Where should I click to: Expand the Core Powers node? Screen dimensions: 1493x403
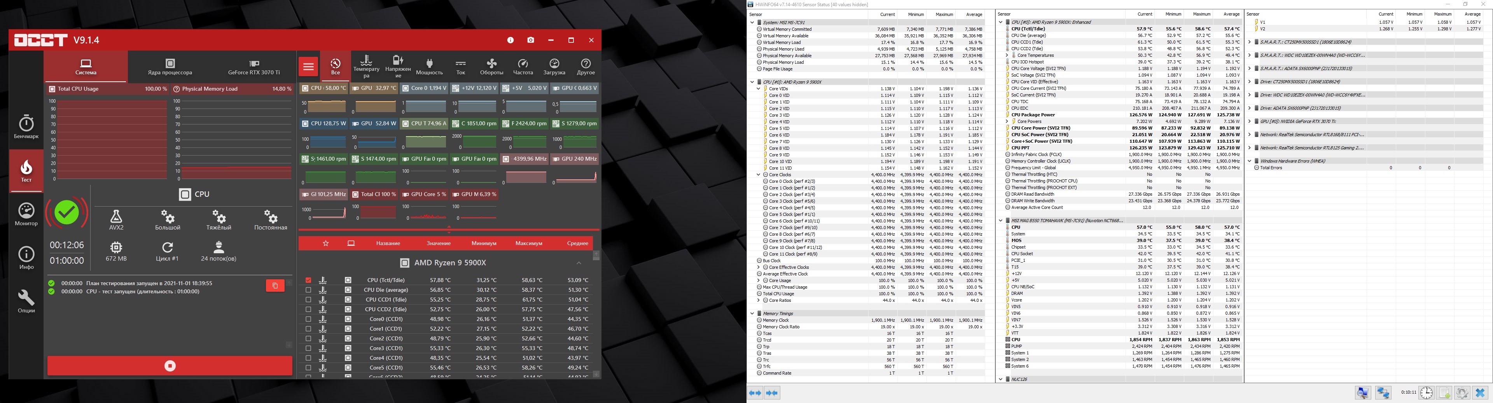click(1007, 122)
